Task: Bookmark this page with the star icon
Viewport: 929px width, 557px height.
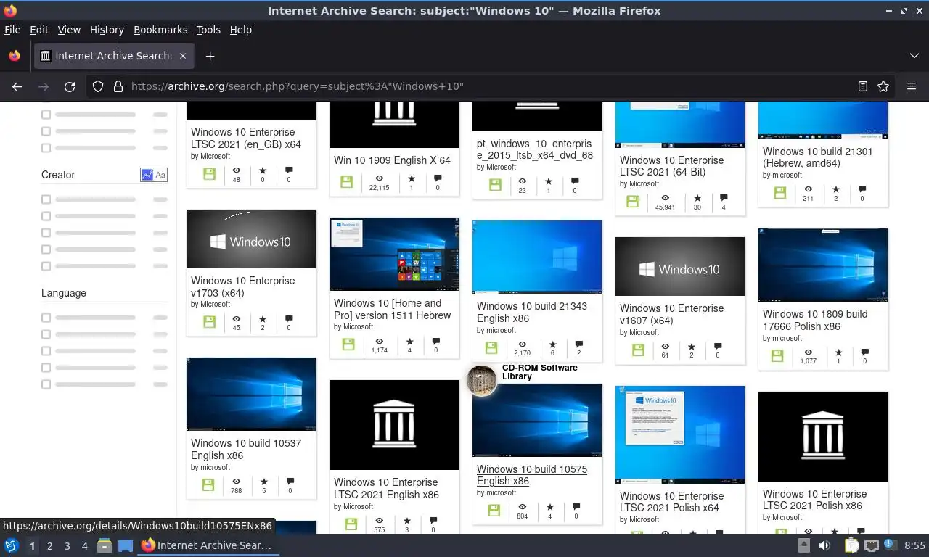Action: [883, 86]
